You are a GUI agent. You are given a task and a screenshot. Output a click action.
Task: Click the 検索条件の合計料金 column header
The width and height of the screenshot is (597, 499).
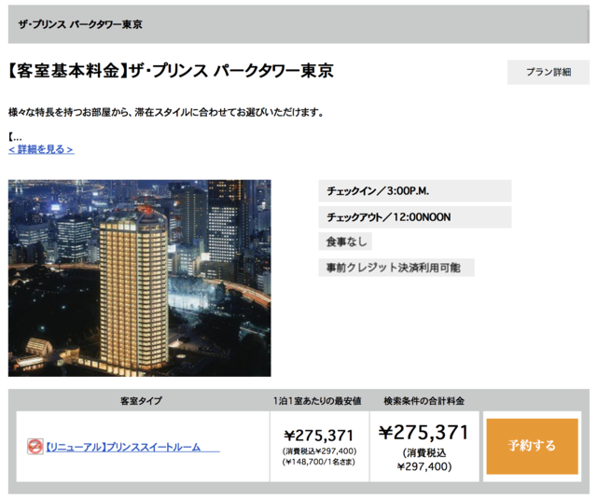423,401
